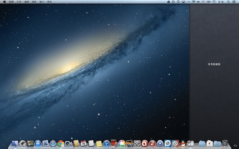
Task: Open the App Store dock icon
Action: pyautogui.click(x=38, y=143)
